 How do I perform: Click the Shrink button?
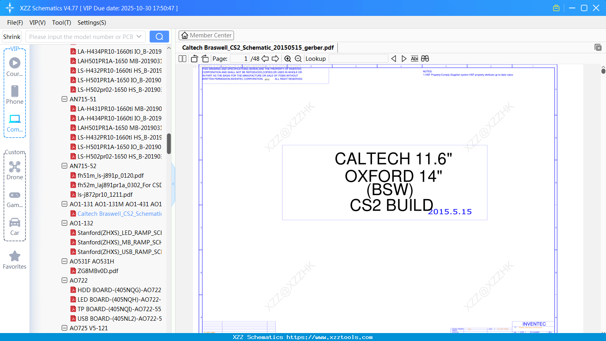coord(12,37)
